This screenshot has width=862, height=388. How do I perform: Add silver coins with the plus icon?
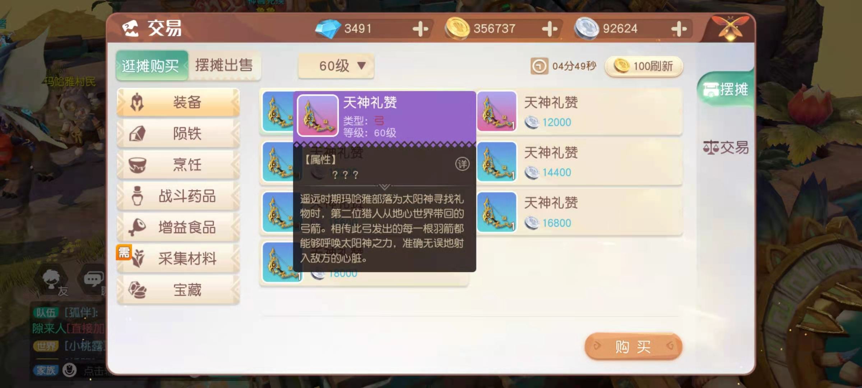click(679, 29)
